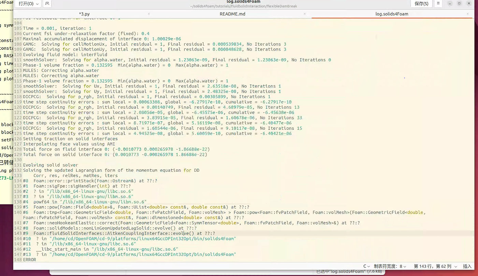Click the line 131 Evolving solid solver text

(x=50, y=165)
